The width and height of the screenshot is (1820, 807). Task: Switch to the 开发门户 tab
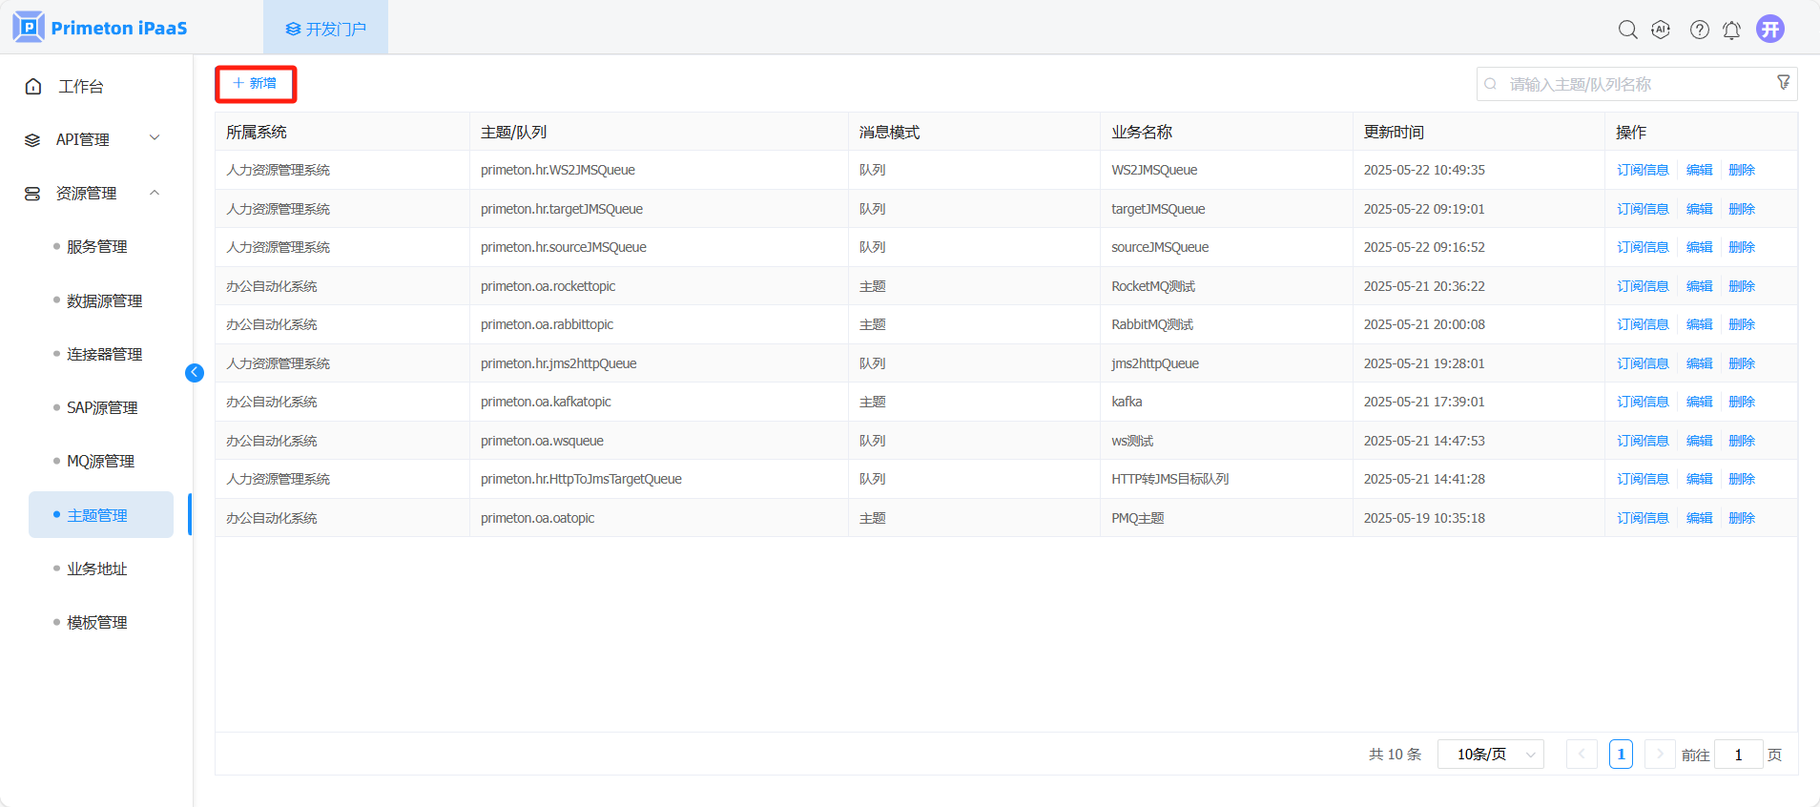coord(326,29)
